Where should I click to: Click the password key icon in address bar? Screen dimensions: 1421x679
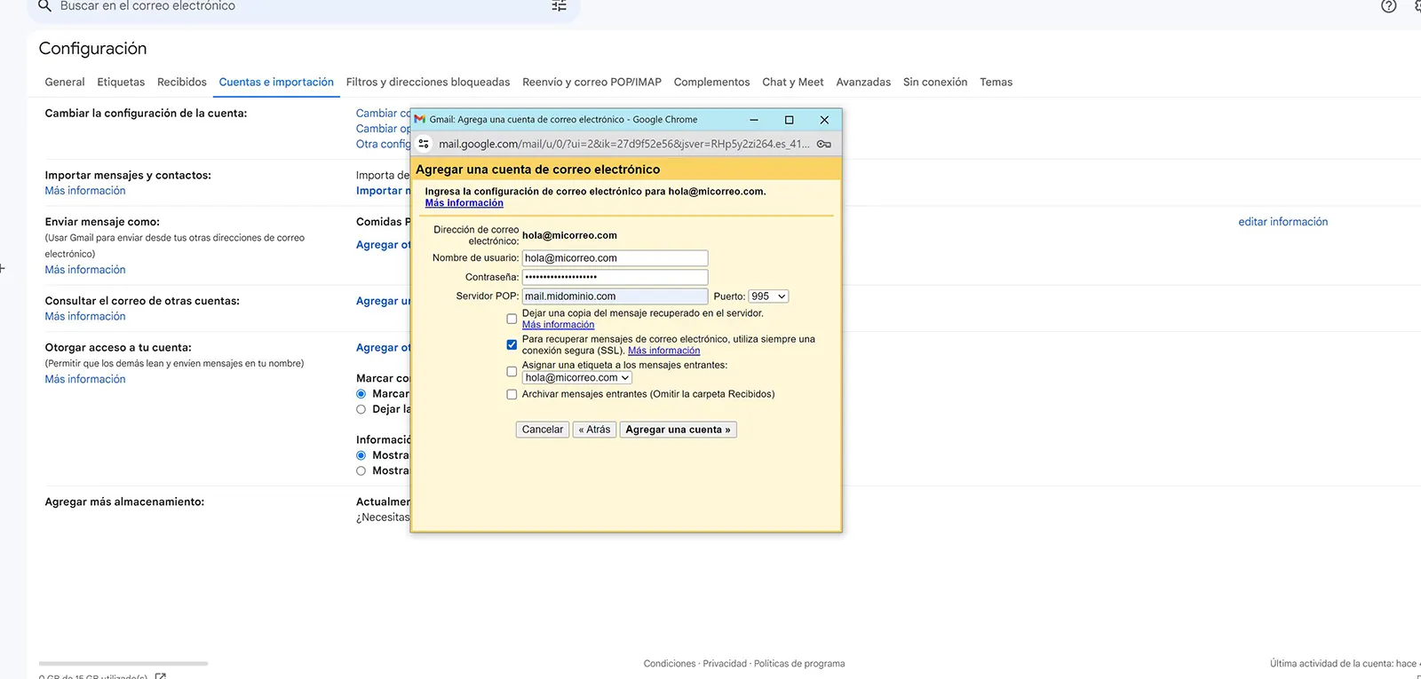coord(823,144)
